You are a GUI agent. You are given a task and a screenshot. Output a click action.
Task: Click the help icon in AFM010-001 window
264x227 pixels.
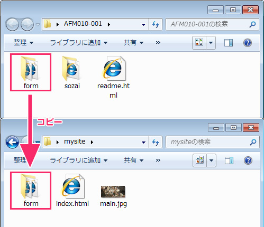click(x=248, y=43)
